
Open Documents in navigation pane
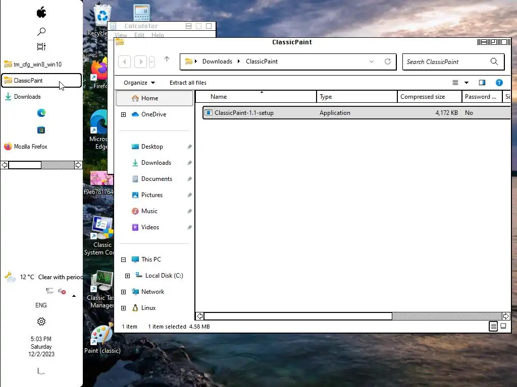(157, 179)
